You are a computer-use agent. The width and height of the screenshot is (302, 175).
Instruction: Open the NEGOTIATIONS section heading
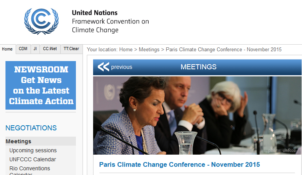coord(31,128)
